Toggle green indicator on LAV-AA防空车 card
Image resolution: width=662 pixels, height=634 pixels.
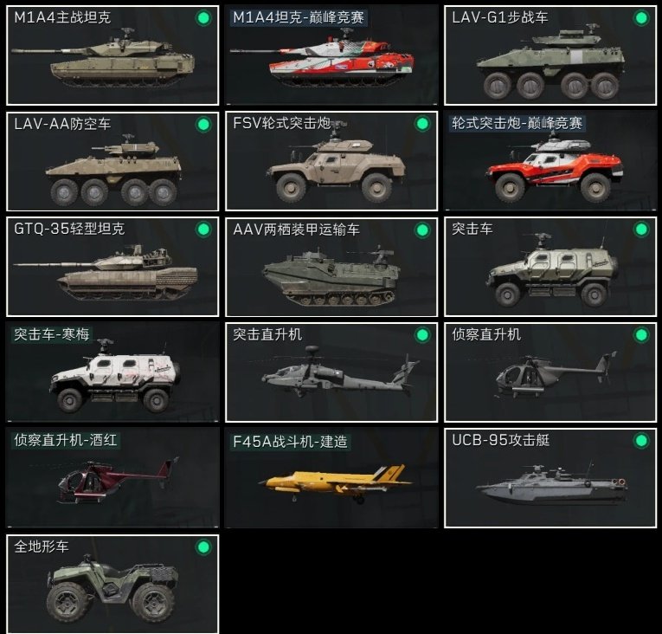click(203, 124)
